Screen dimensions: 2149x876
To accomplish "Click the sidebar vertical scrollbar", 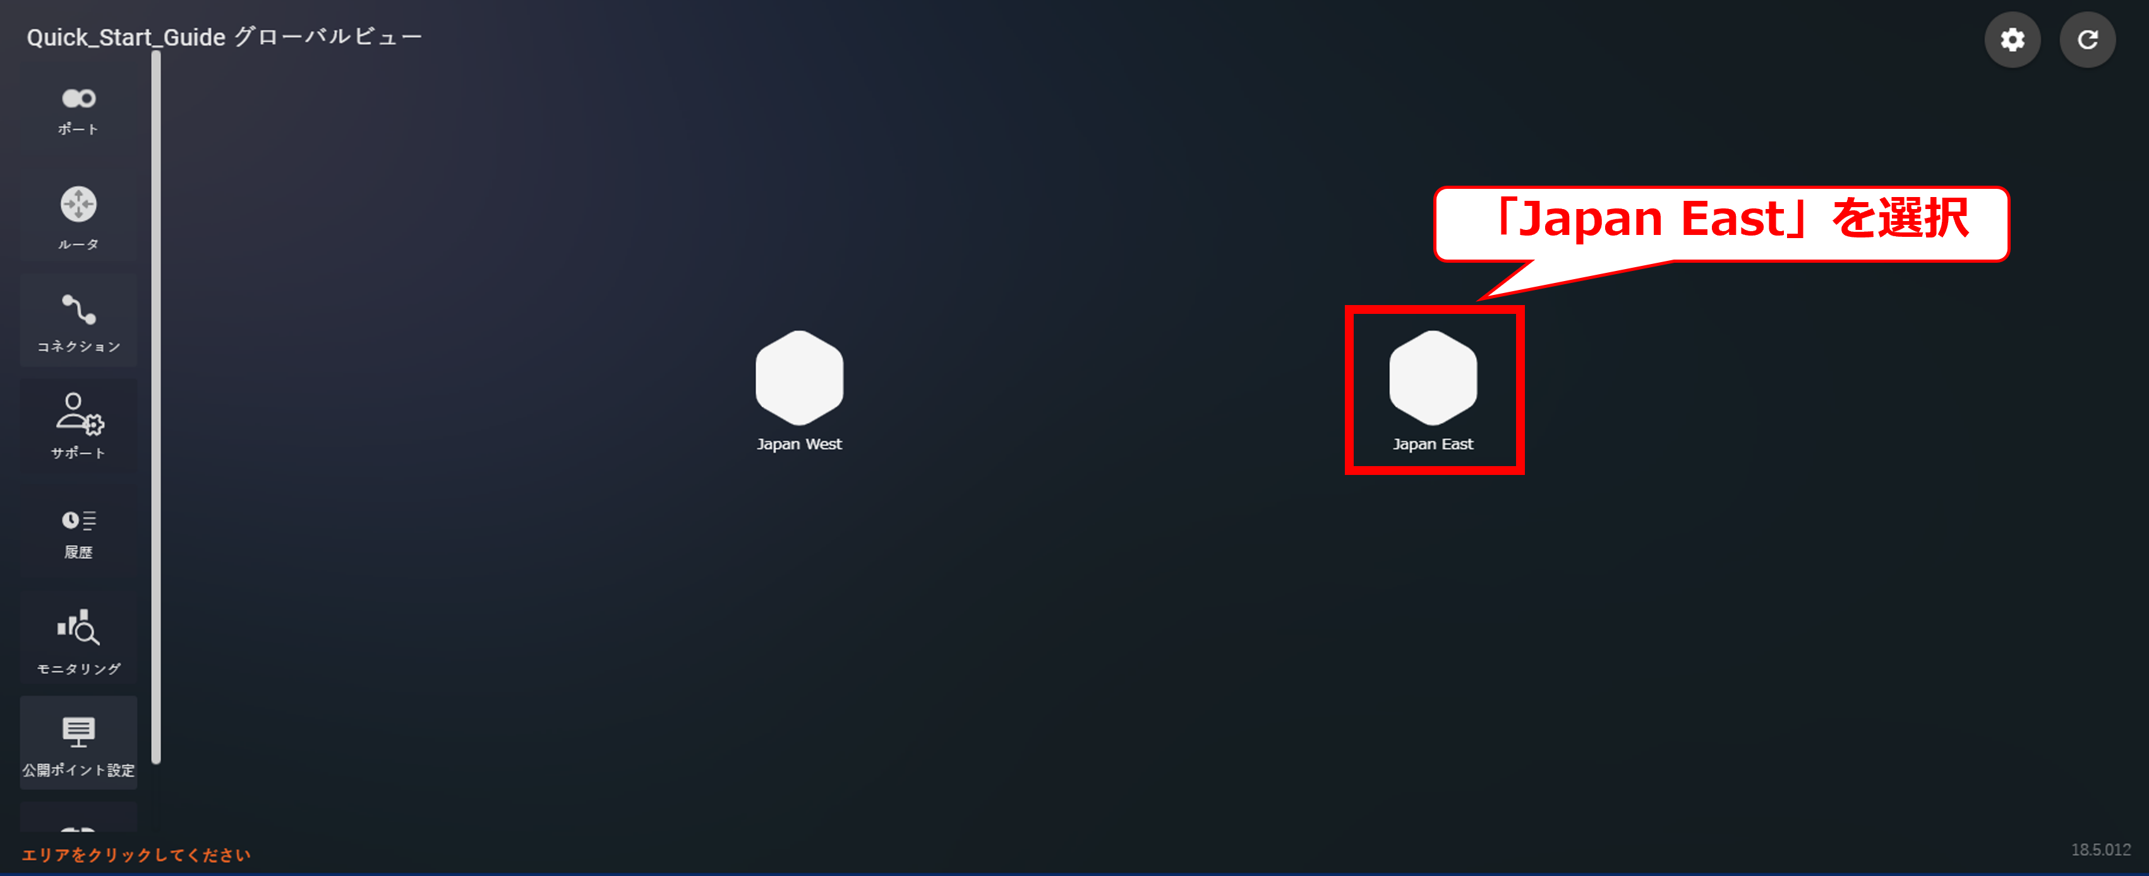I will tap(156, 407).
